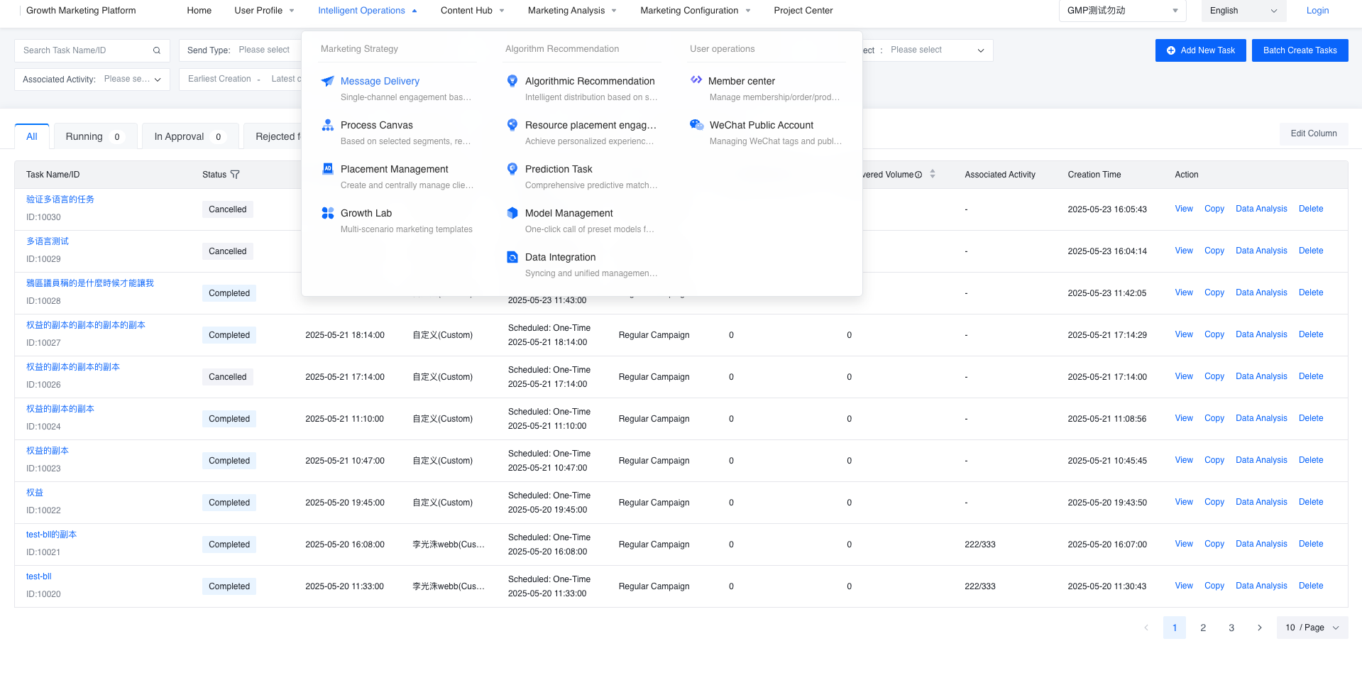Open the Send Type dropdown

[241, 50]
